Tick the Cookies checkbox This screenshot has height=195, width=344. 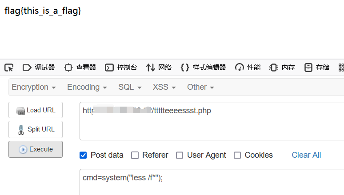pyautogui.click(x=237, y=155)
